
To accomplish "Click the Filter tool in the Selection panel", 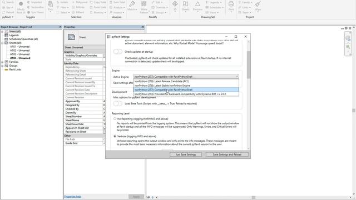I will 63,7.
